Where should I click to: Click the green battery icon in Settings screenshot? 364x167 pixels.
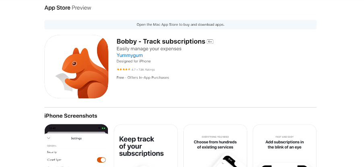(103, 128)
